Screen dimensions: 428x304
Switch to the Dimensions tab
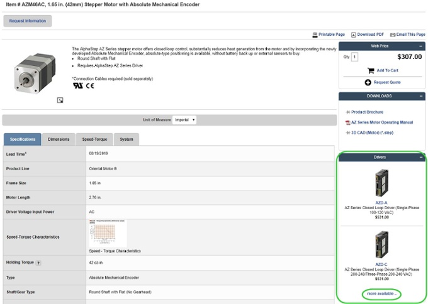click(x=59, y=139)
